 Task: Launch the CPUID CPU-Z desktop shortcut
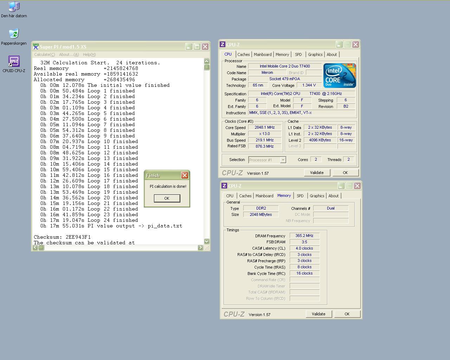(x=14, y=64)
